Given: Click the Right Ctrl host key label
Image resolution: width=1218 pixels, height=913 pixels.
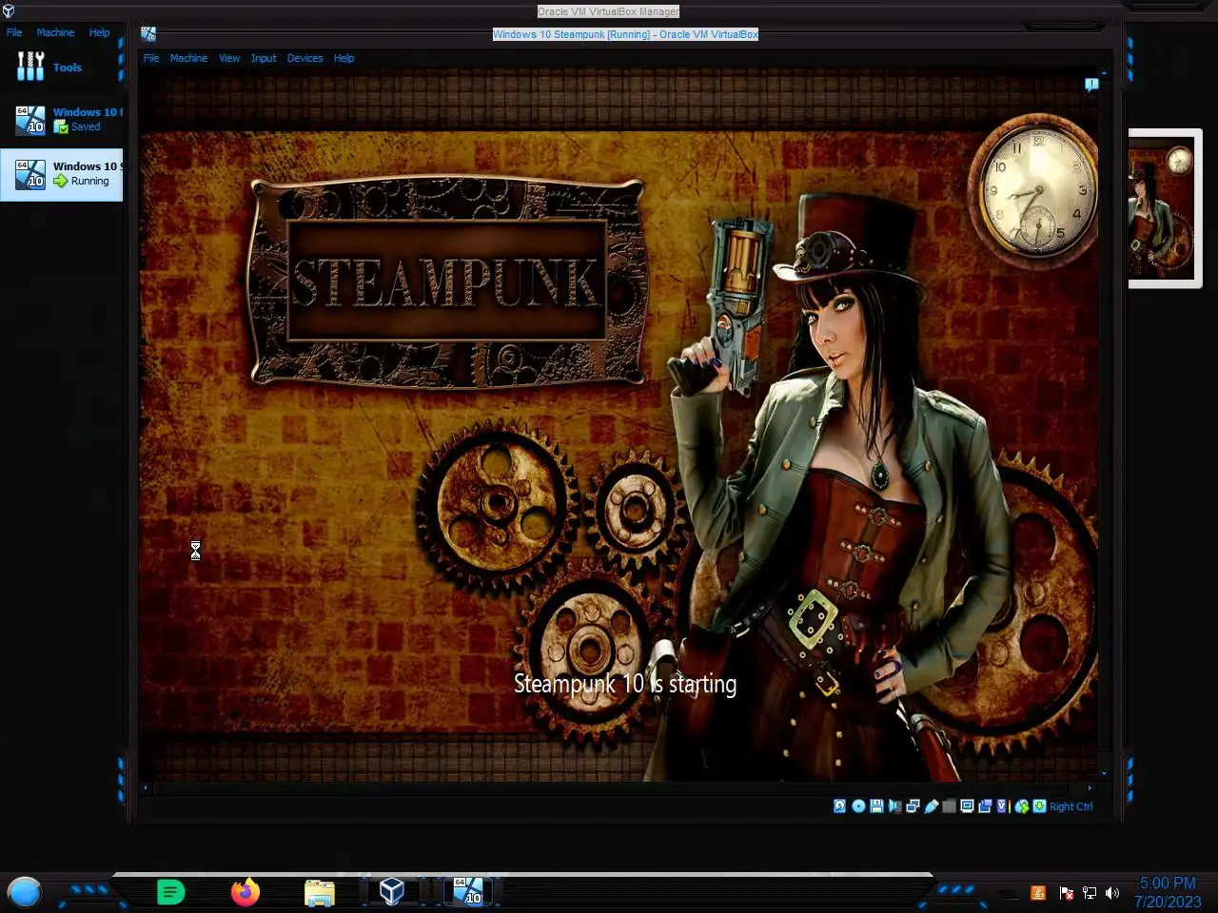Looking at the screenshot, I should pos(1071,806).
